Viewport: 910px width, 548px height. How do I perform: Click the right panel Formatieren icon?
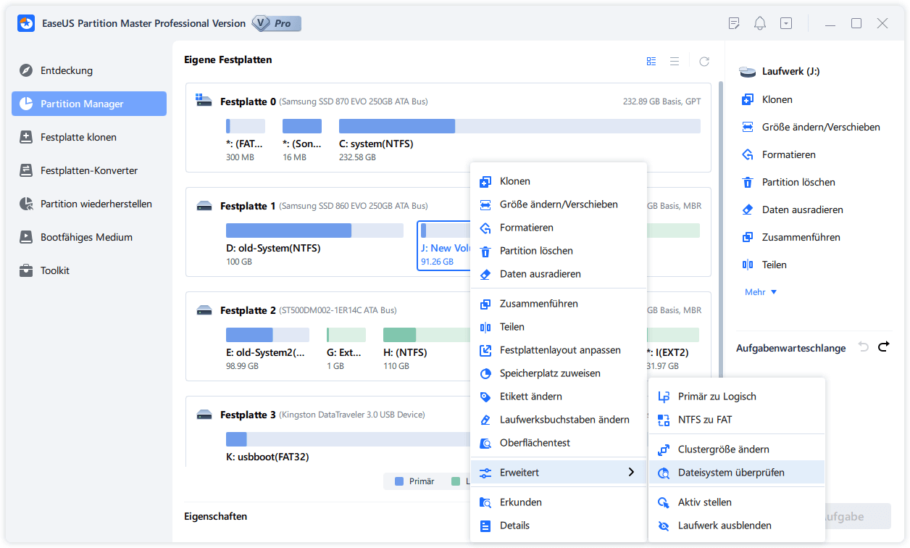748,154
